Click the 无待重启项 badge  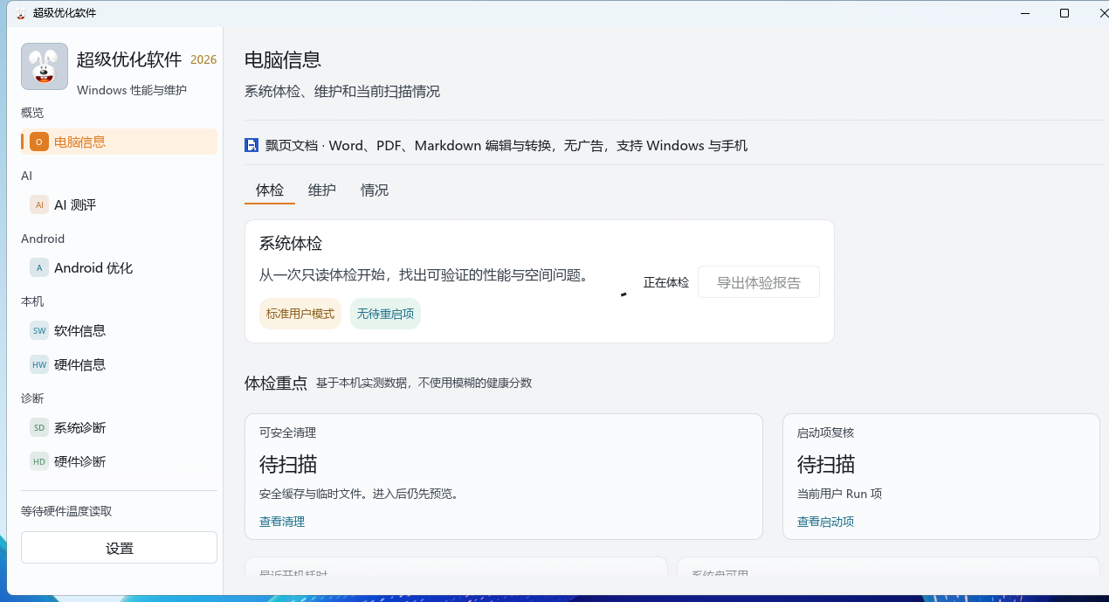click(385, 314)
